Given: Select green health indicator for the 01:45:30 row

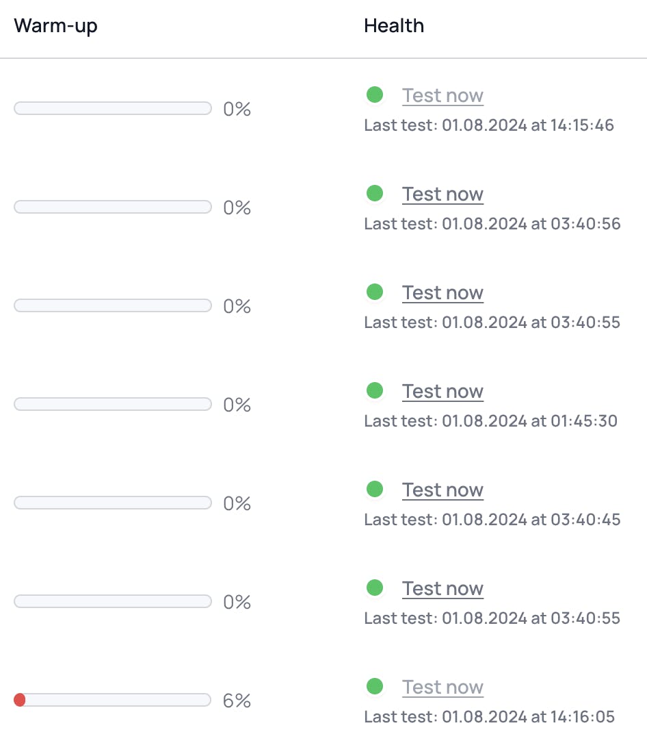Looking at the screenshot, I should pyautogui.click(x=375, y=390).
